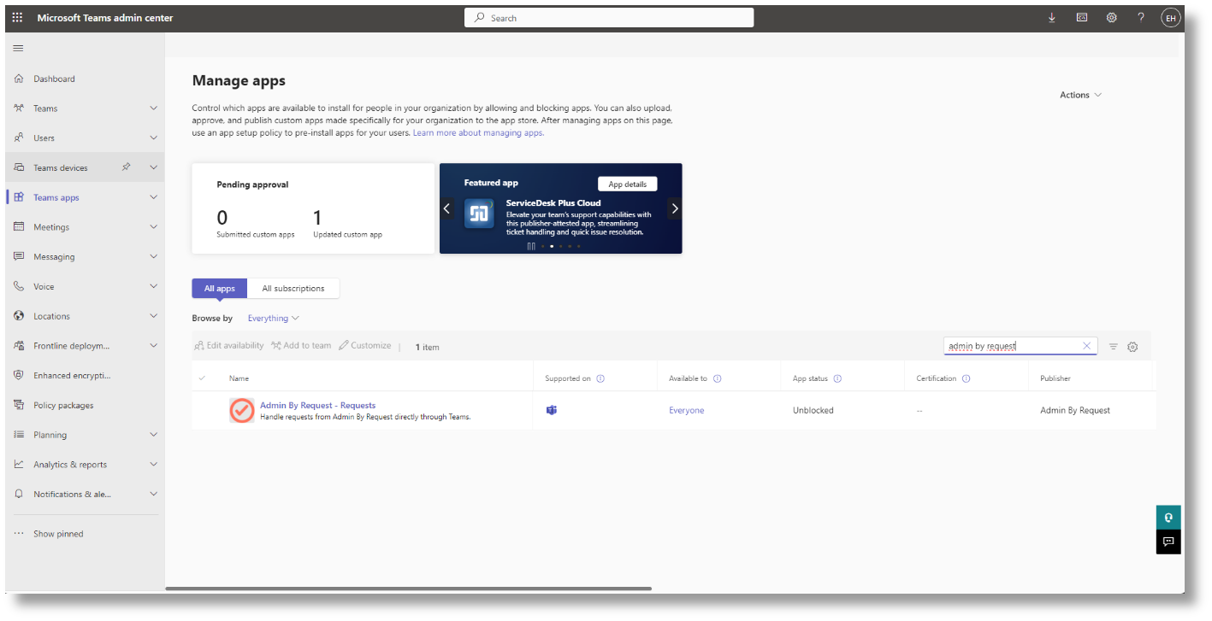Image resolution: width=1212 pixels, height=621 pixels.
Task: Click the Meetings calendar icon
Action: pyautogui.click(x=19, y=227)
